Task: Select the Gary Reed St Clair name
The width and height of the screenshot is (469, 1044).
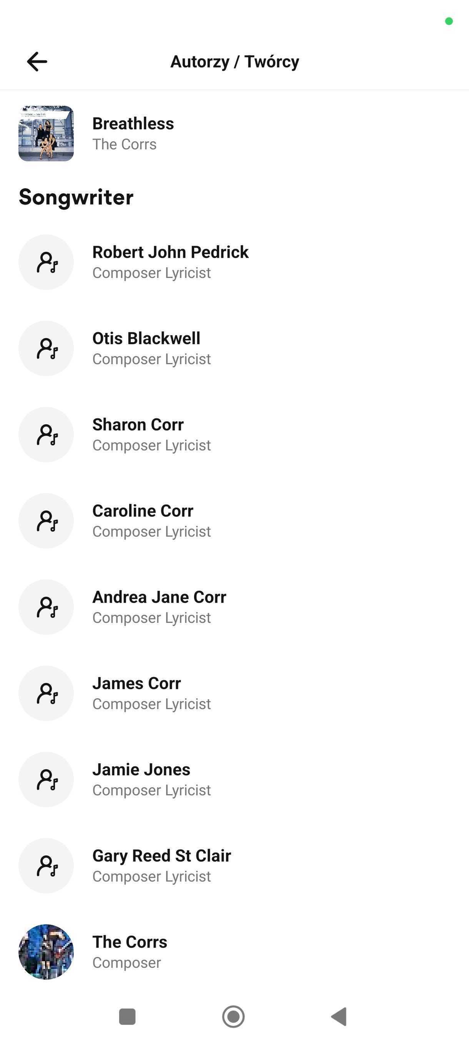Action: [x=161, y=855]
